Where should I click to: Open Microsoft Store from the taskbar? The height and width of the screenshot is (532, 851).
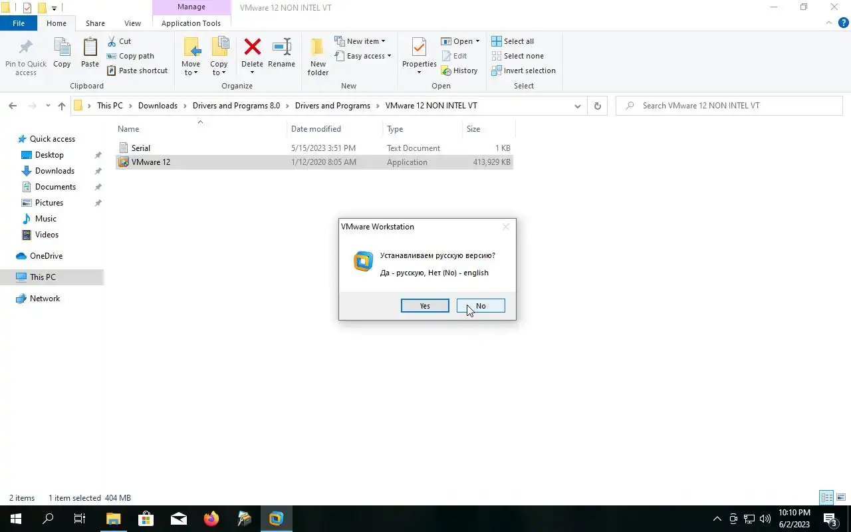click(x=146, y=519)
